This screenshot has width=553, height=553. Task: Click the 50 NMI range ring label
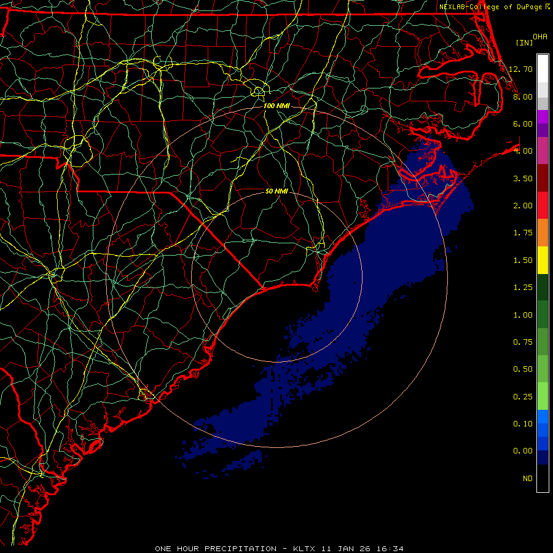coord(276,191)
